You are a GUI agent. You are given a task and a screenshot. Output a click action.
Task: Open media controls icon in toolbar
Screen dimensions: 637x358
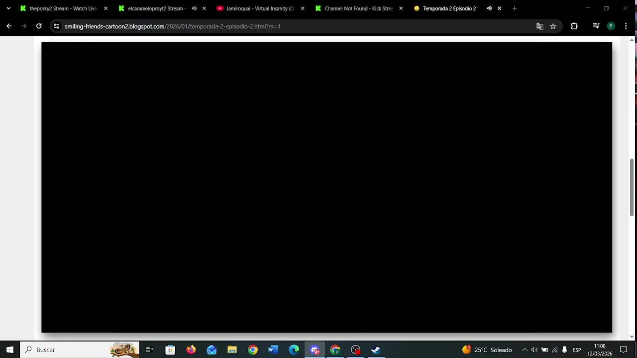coord(596,26)
